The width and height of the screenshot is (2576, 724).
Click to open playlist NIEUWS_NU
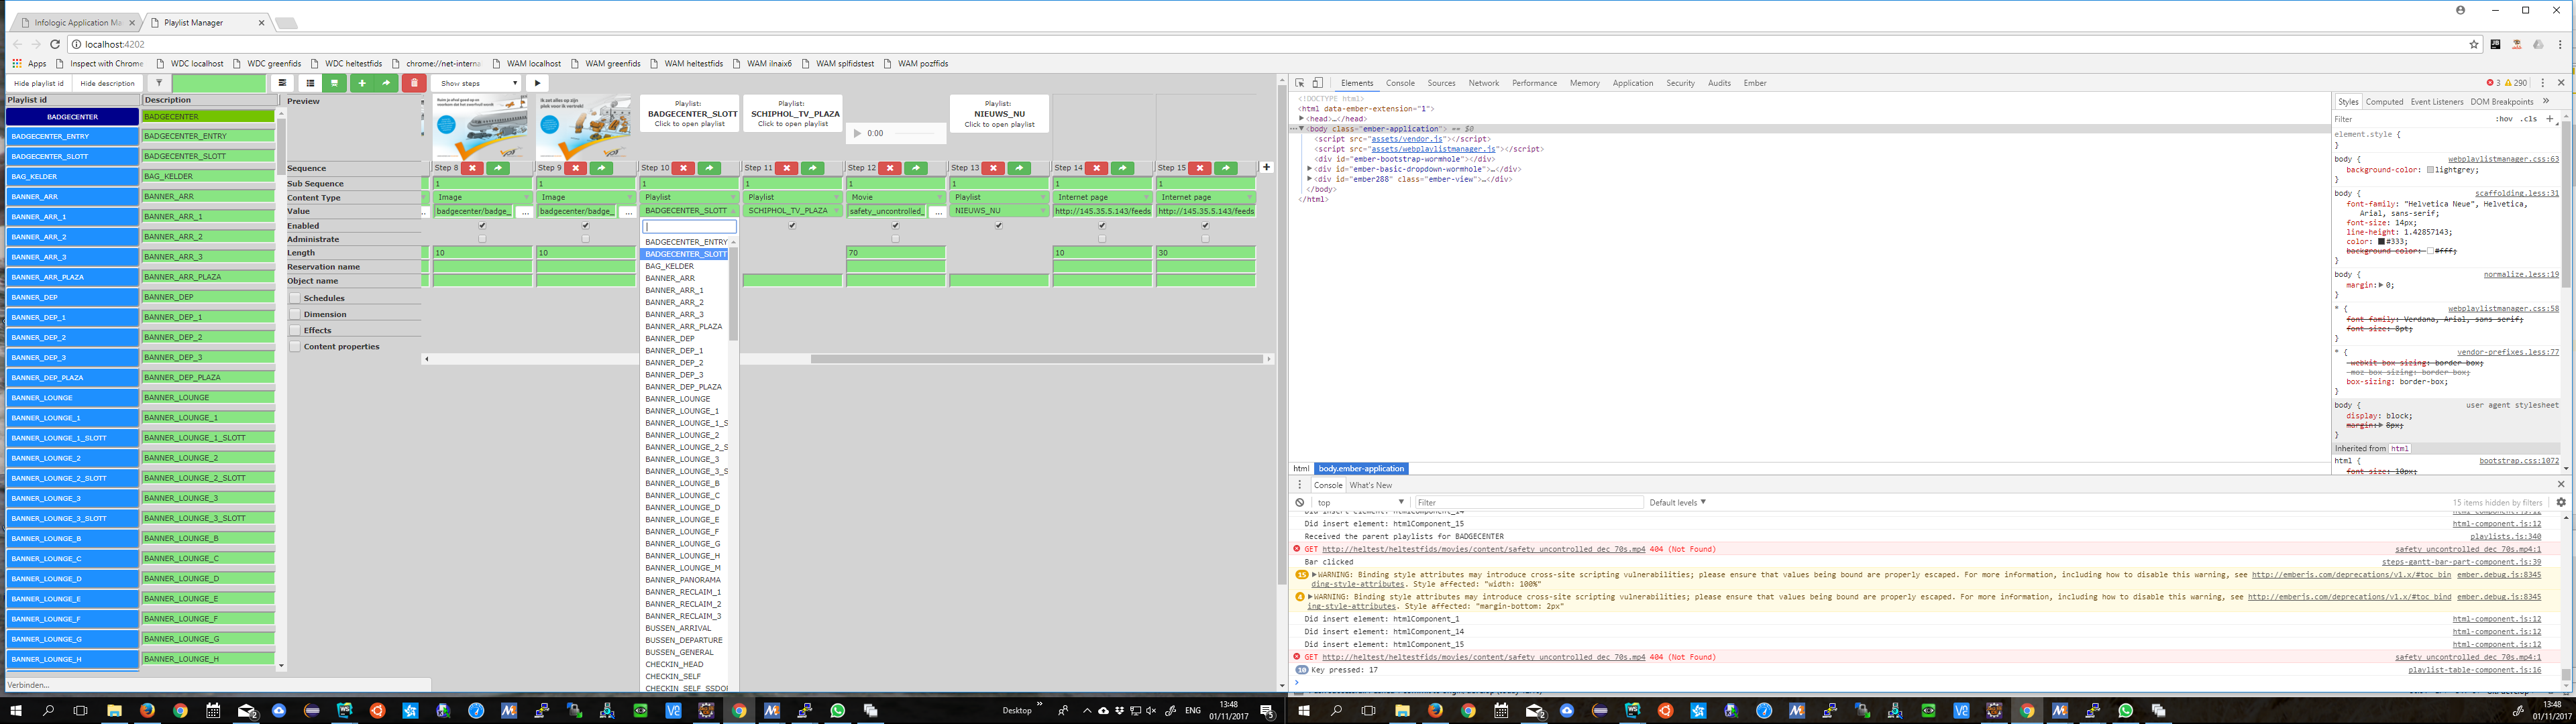[999, 113]
